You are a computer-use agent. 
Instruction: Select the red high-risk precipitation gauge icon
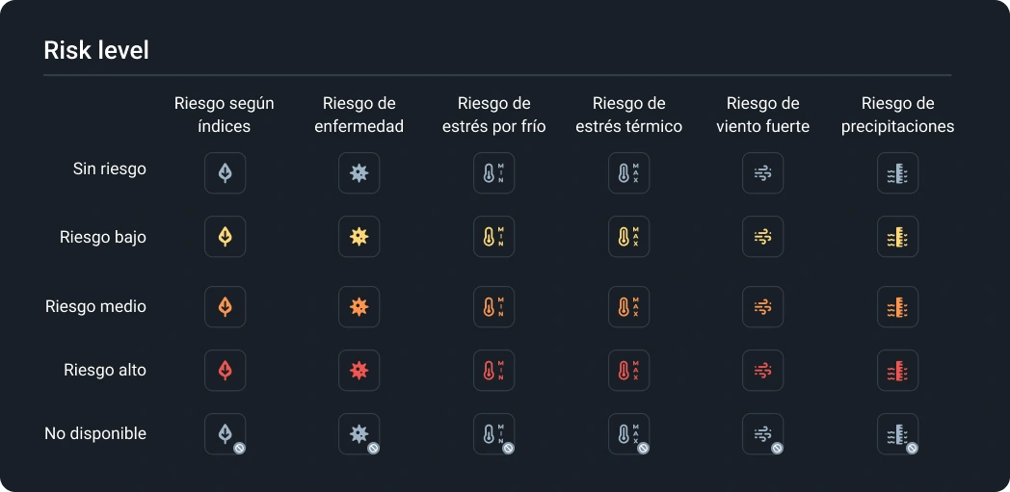point(897,371)
